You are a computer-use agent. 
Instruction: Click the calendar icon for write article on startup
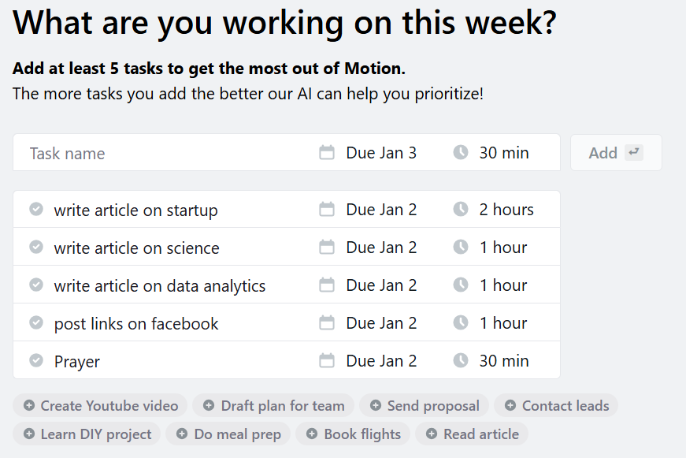[326, 210]
